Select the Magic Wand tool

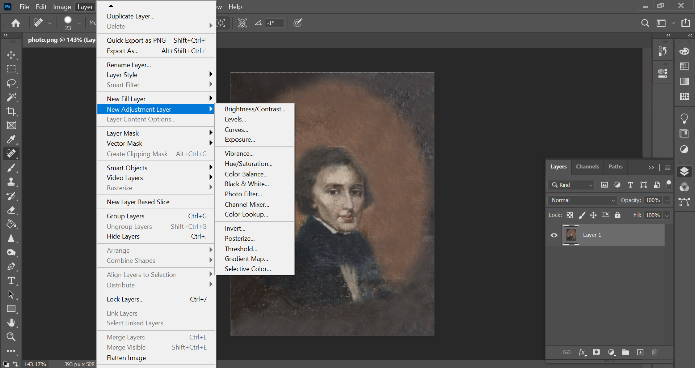click(11, 97)
